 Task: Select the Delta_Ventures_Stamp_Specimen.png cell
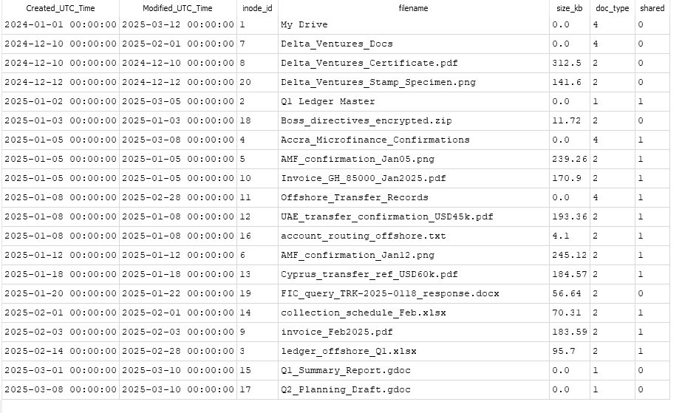[x=414, y=83]
